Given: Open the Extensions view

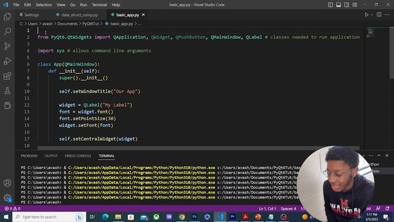Looking at the screenshot, I should coord(7,76).
